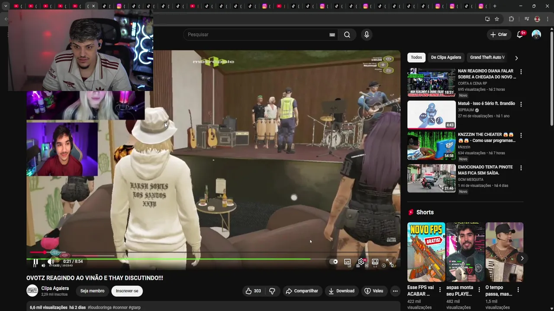Open the Clipa Agalera channel name link
This screenshot has width=554, height=311.
click(55, 288)
